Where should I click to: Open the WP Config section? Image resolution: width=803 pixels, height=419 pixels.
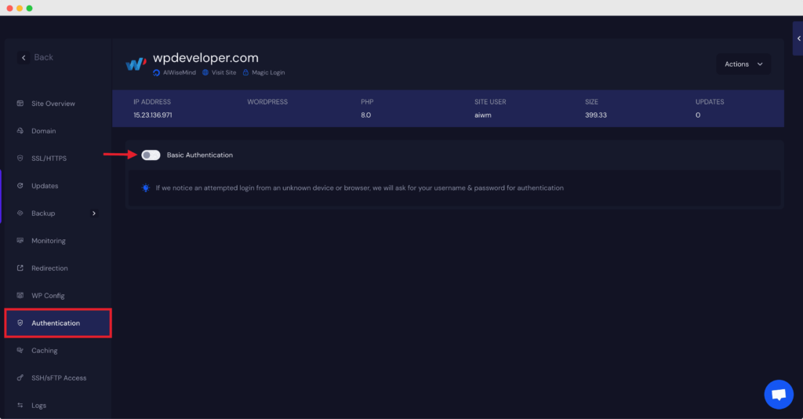pyautogui.click(x=48, y=296)
